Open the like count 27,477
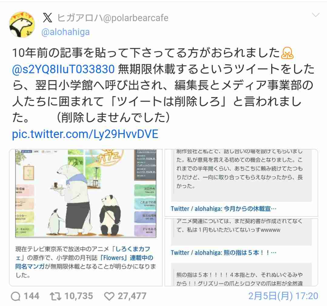The image size is (327, 306). [132, 296]
